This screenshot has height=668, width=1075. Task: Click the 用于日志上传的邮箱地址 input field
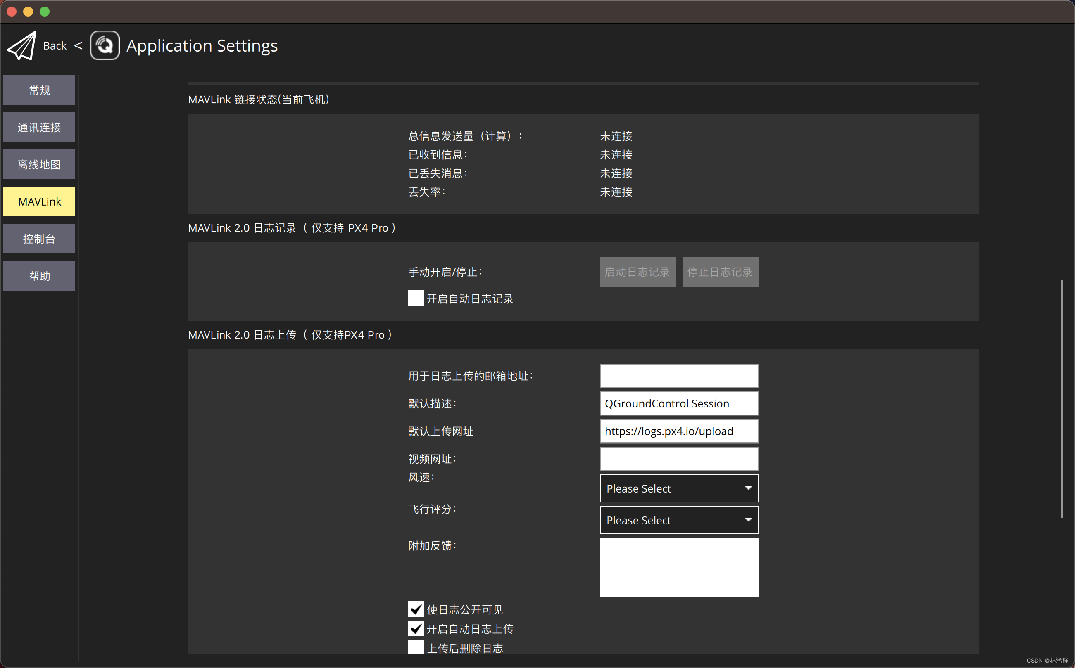[678, 376]
